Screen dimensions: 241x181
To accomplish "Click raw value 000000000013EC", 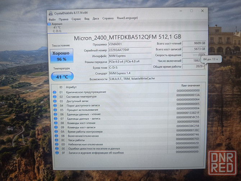I will [x=188, y=130].
